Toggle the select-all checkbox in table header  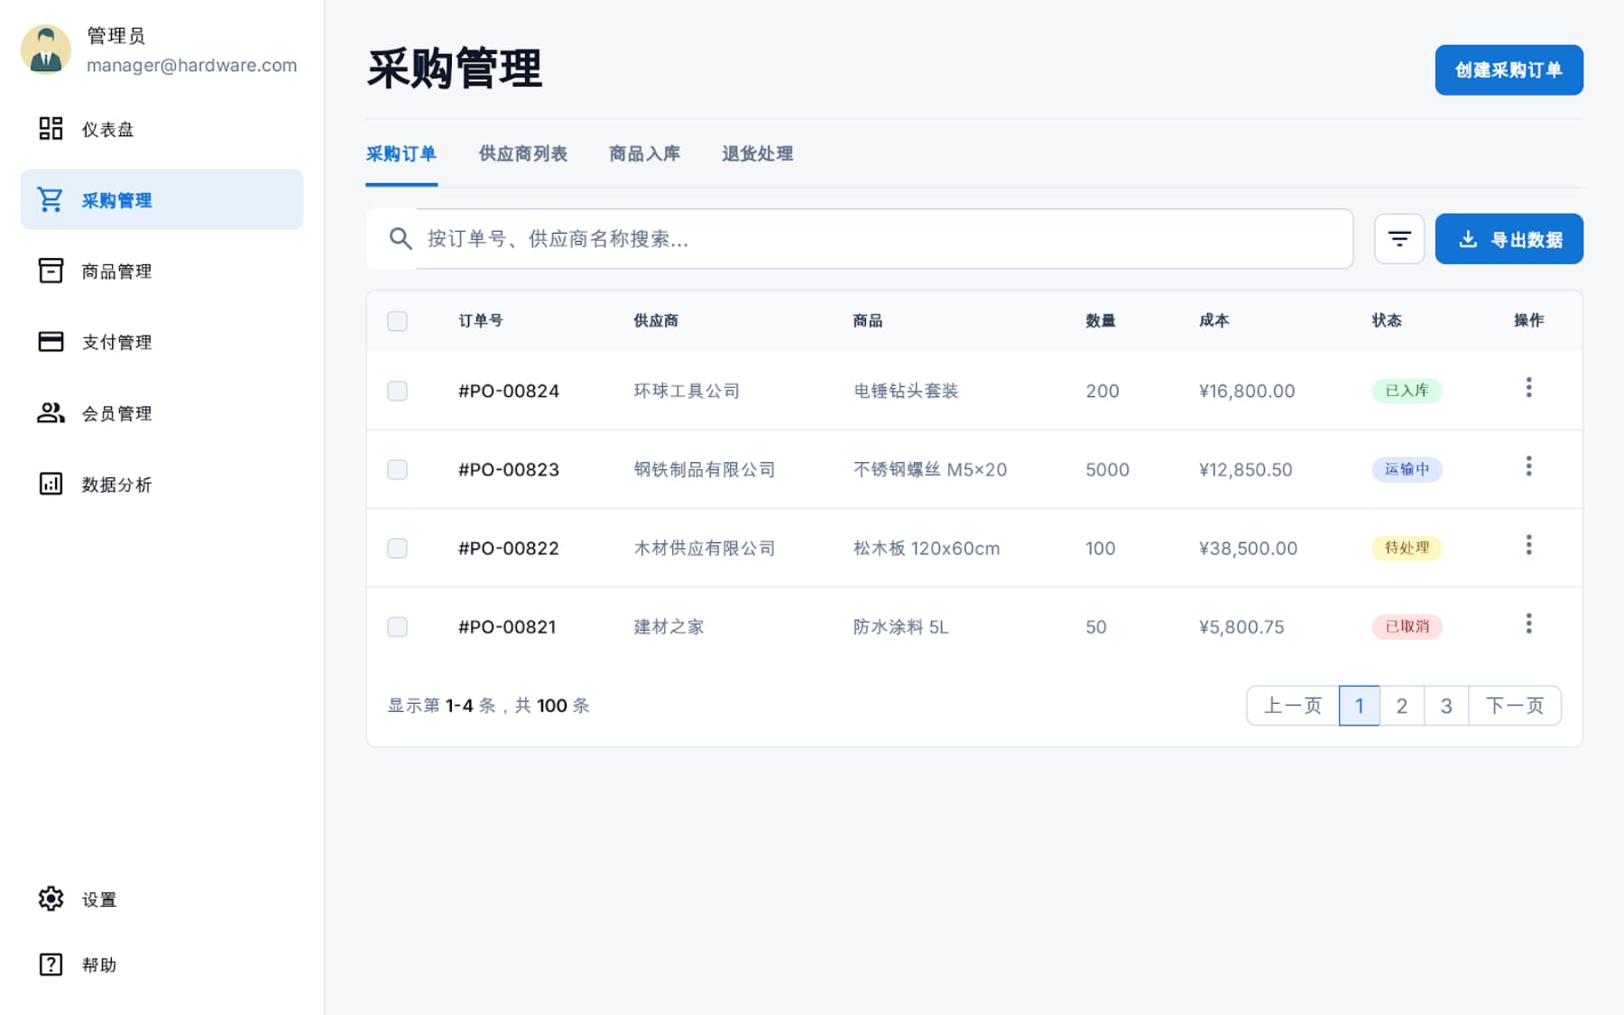[397, 321]
